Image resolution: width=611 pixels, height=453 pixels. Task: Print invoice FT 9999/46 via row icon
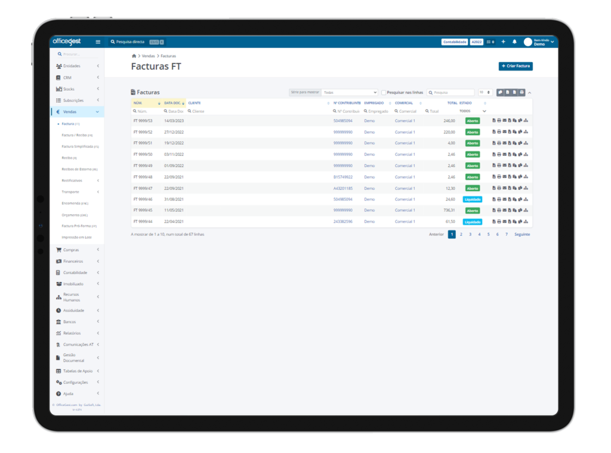click(x=499, y=199)
